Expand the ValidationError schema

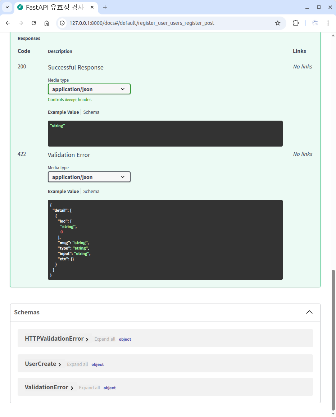click(49, 387)
